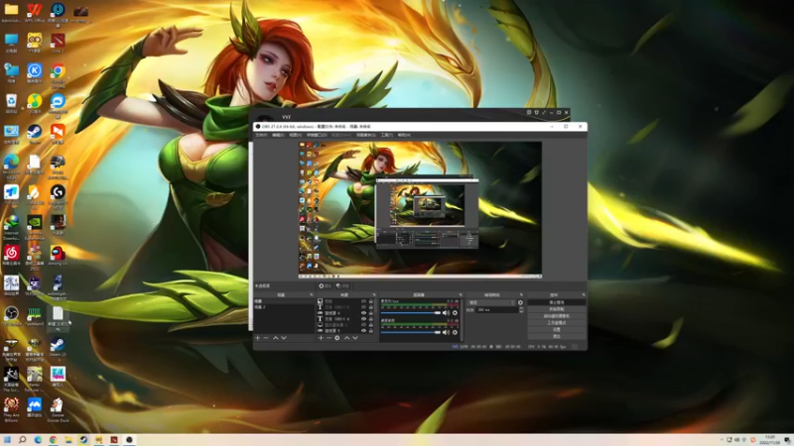Open the WPS Office desktop shortcut

pos(35,13)
